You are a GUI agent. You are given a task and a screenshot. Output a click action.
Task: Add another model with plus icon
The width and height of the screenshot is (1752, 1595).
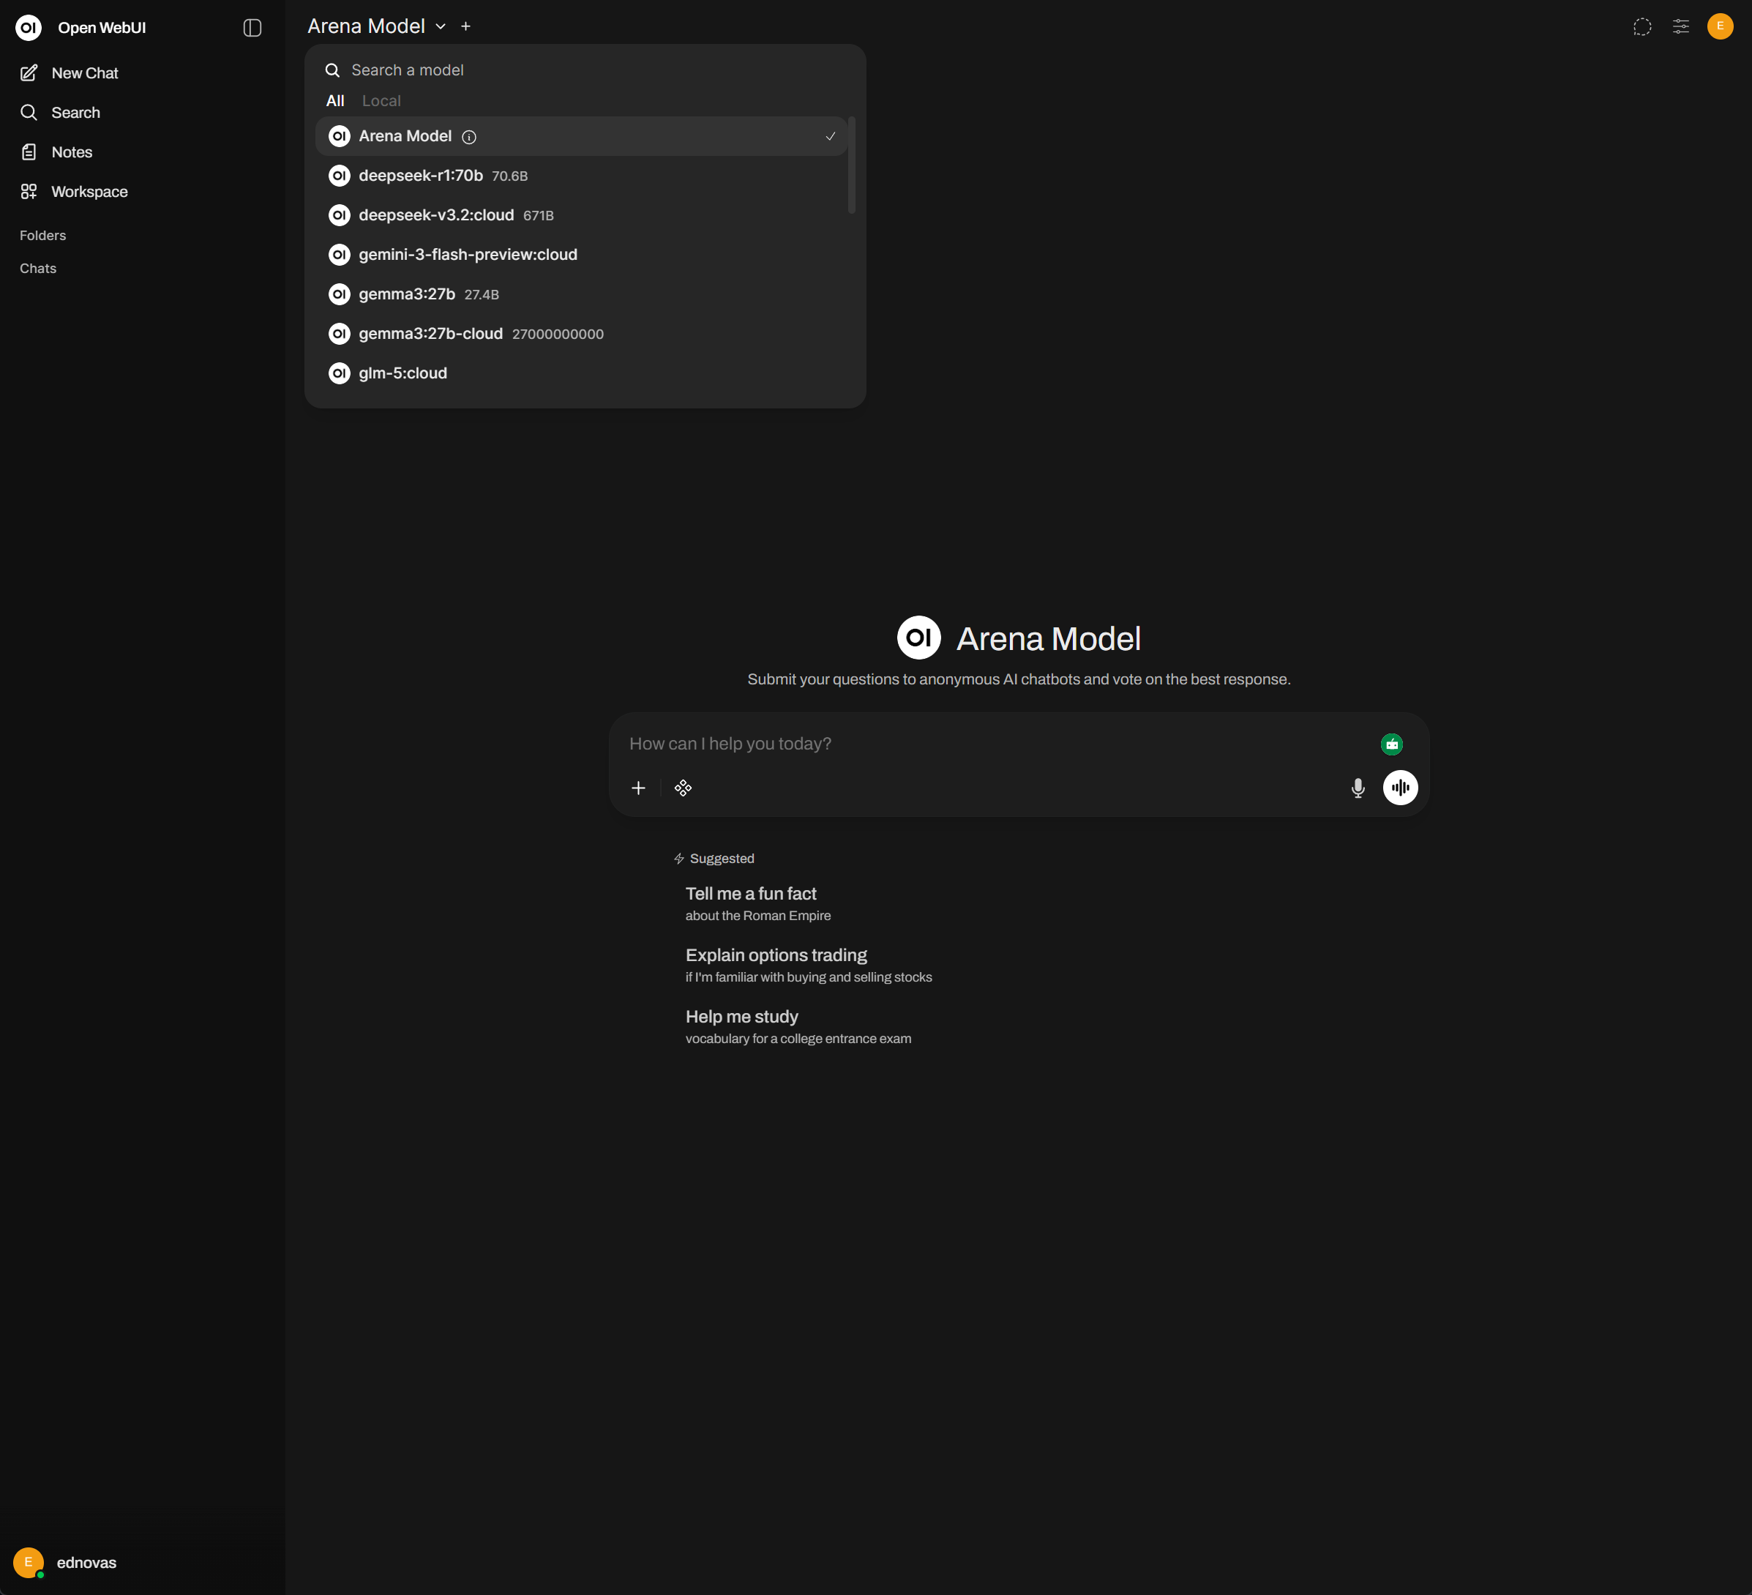tap(465, 27)
